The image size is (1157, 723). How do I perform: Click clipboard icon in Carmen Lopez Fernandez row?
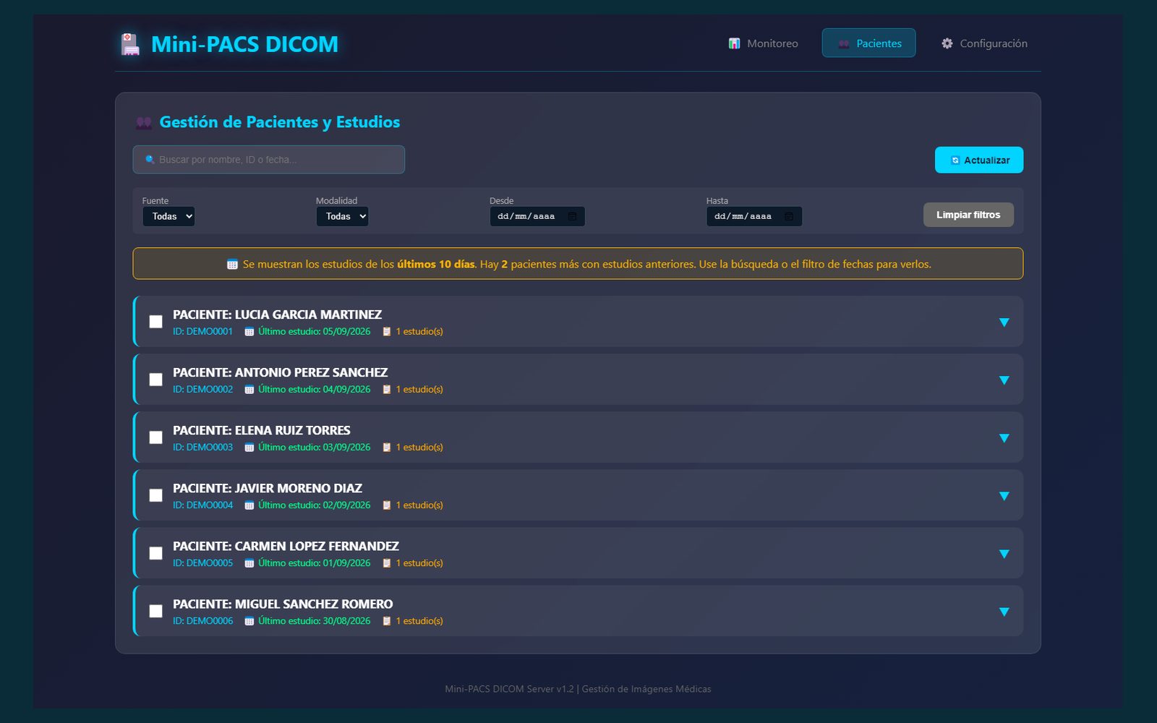pos(387,563)
